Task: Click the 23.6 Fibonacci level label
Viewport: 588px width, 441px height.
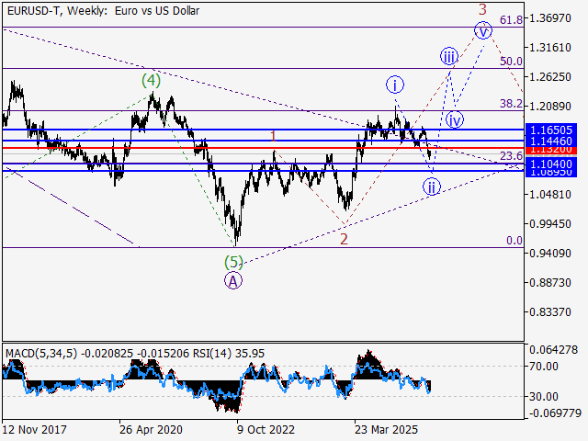Action: 511,155
